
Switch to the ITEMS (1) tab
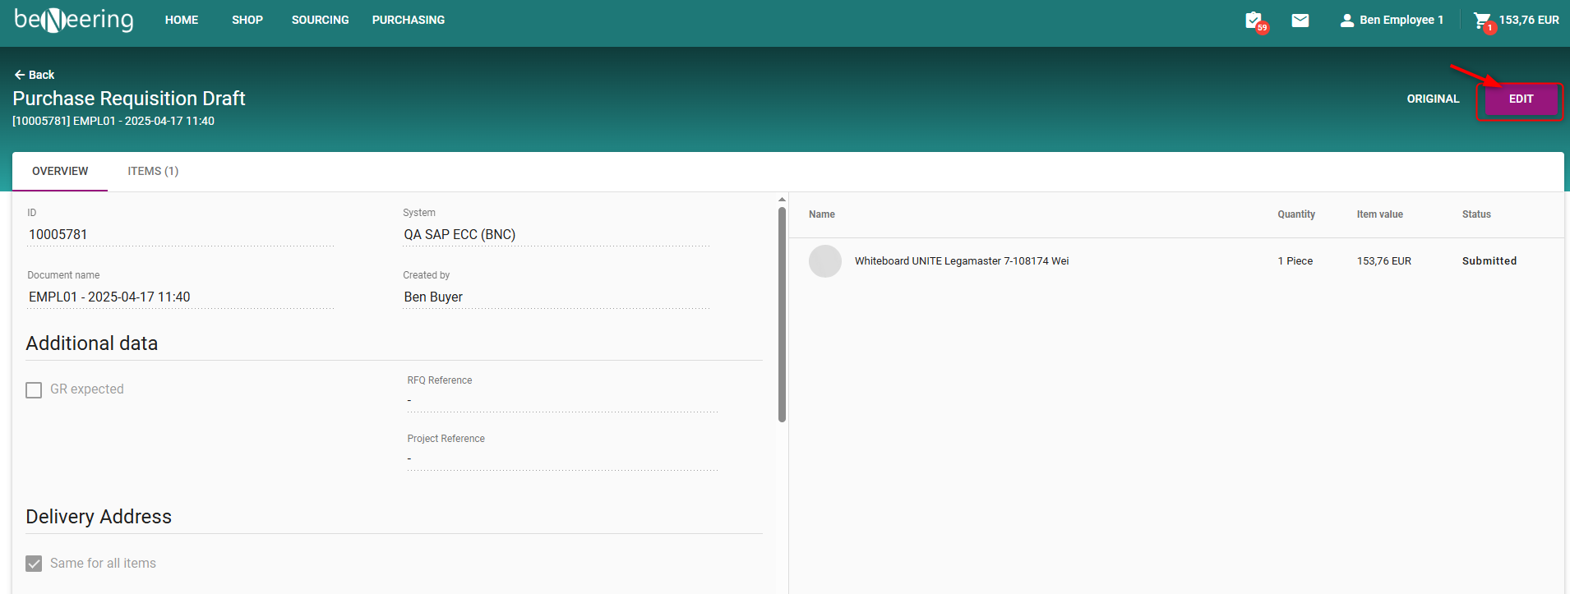(x=153, y=171)
